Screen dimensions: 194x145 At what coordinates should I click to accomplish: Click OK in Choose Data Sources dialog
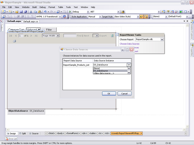109,94
